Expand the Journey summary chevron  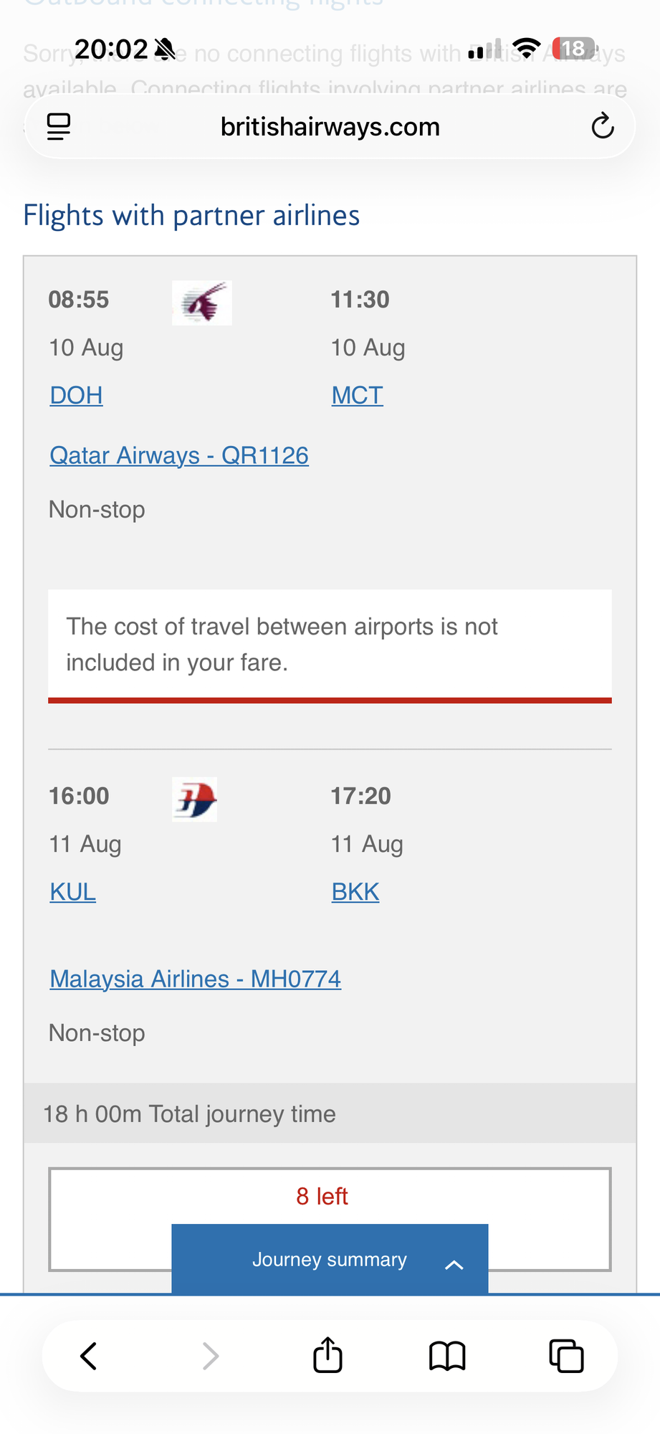pyautogui.click(x=454, y=1265)
